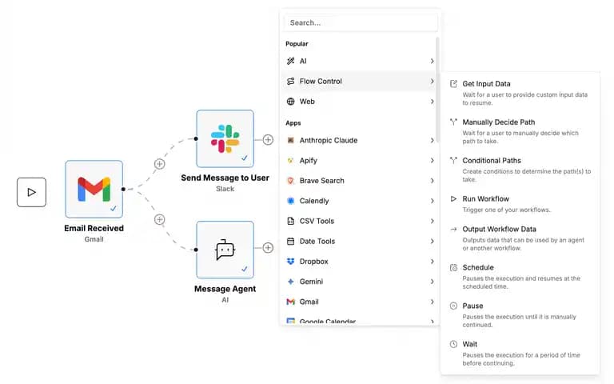Click the "Email Received" node label

pyautogui.click(x=94, y=228)
